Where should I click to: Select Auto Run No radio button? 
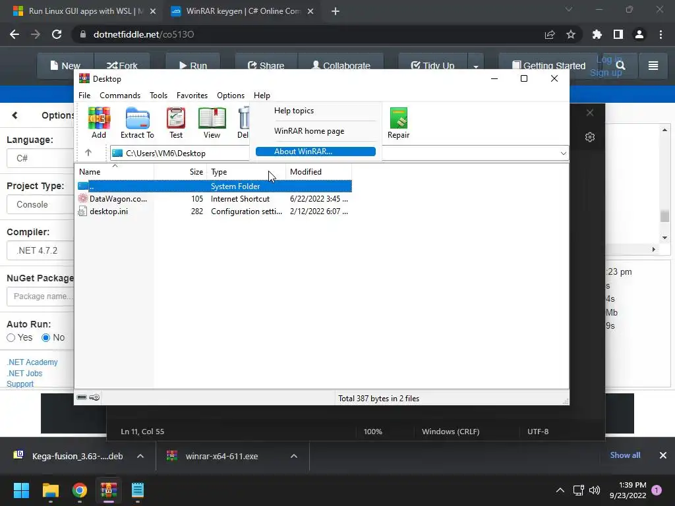click(x=45, y=338)
